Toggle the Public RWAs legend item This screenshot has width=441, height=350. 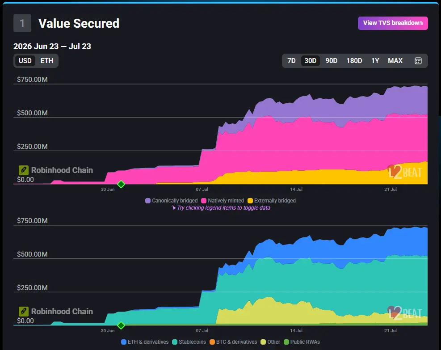[x=302, y=342]
